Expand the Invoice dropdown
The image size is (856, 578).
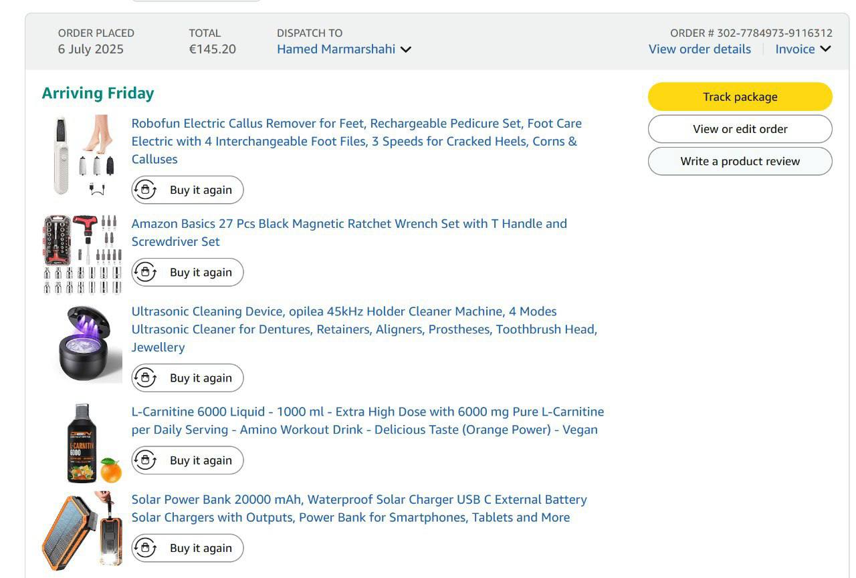tap(825, 49)
